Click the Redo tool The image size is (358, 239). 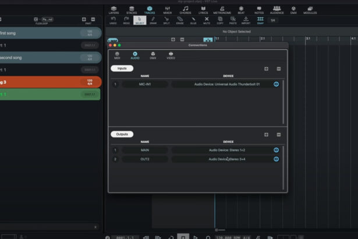point(126,20)
